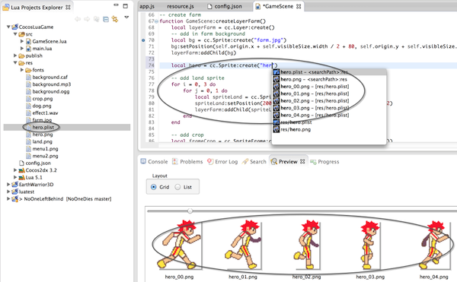Choose res/hero.png from the autocomplete list
Screen dimensions: 457x282
296,130
